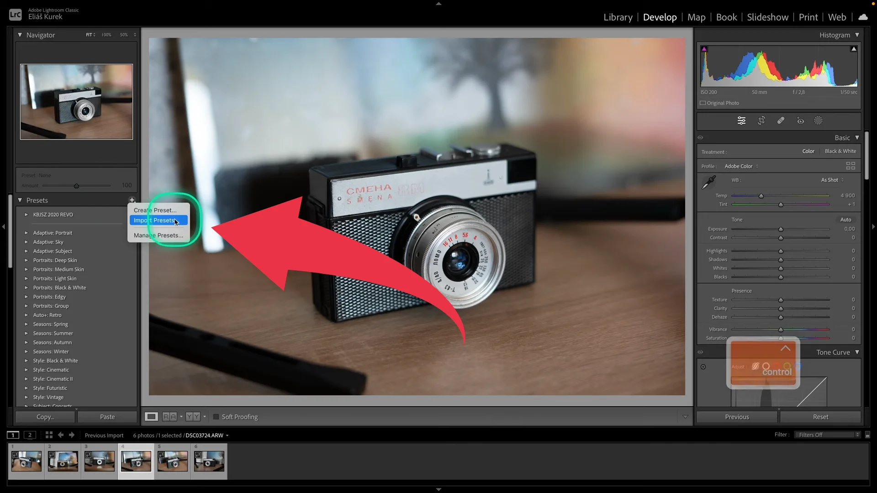The width and height of the screenshot is (877, 493).
Task: Switch to the Library module
Action: coord(618,17)
